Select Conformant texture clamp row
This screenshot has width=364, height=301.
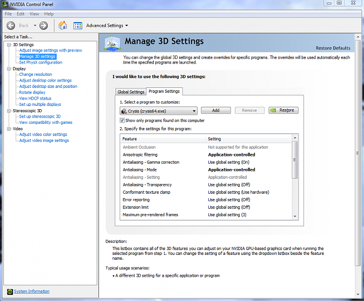(x=206, y=192)
